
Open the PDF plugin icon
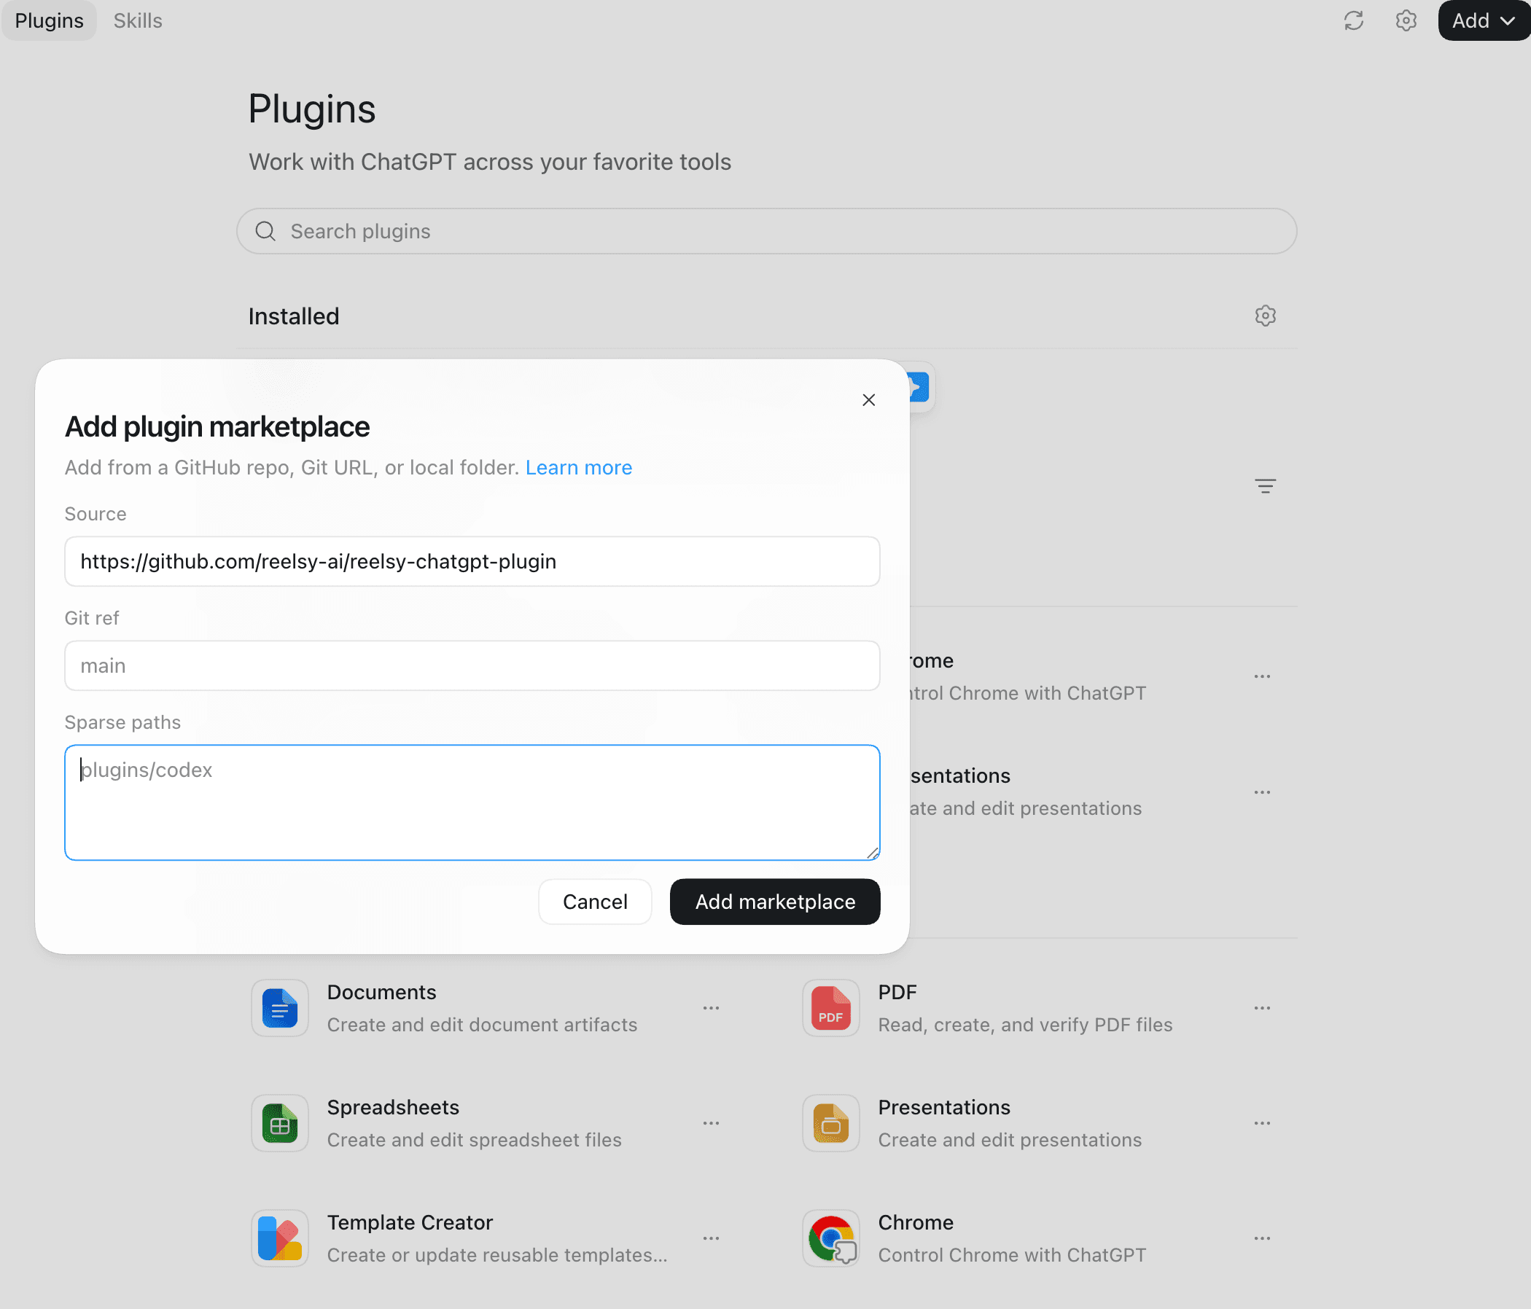(x=830, y=1007)
